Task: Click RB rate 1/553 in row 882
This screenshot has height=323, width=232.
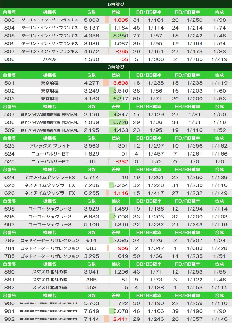Action: click(x=195, y=287)
